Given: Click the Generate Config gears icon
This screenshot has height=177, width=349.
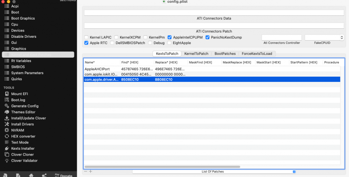Looking at the screenshot, I should pos(7,106).
